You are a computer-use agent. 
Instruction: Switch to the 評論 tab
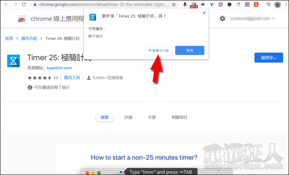[128, 117]
